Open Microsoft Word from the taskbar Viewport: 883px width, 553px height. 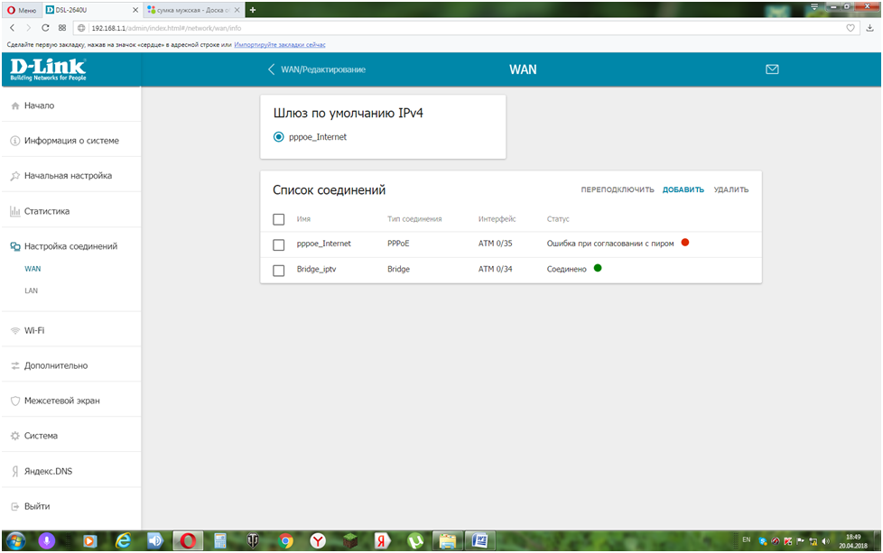click(479, 540)
